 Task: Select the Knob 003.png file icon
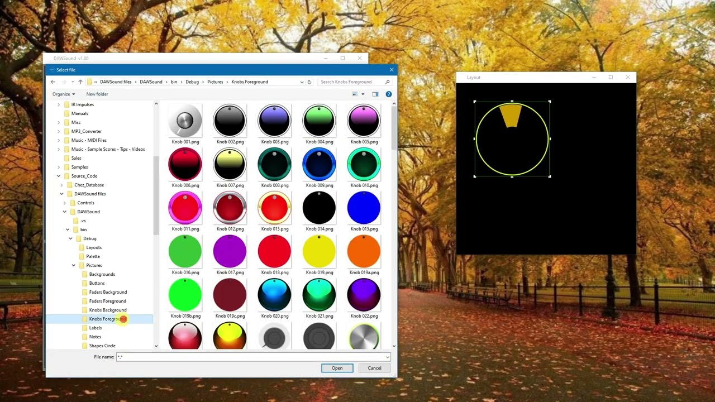pyautogui.click(x=274, y=121)
